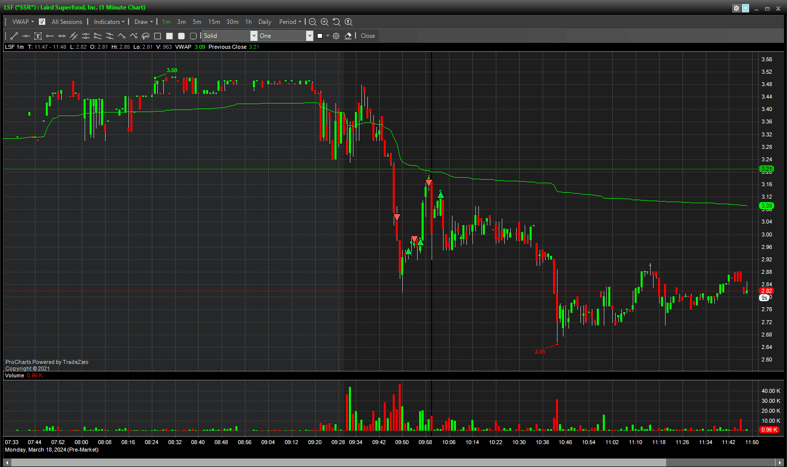The image size is (787, 467).
Task: Click the white drawing color swatch
Action: coord(320,36)
